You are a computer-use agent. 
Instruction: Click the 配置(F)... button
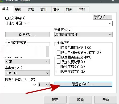27,34
